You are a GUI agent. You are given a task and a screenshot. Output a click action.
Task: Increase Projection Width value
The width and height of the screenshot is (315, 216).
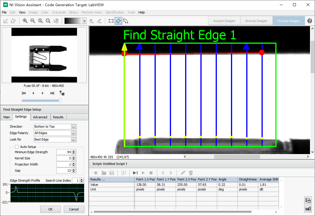74,163
